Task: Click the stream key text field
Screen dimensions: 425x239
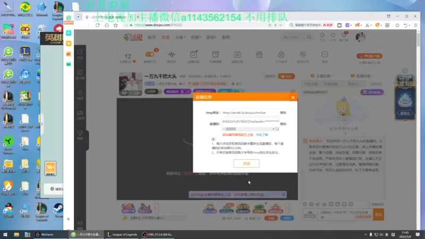Action: [x=250, y=122]
